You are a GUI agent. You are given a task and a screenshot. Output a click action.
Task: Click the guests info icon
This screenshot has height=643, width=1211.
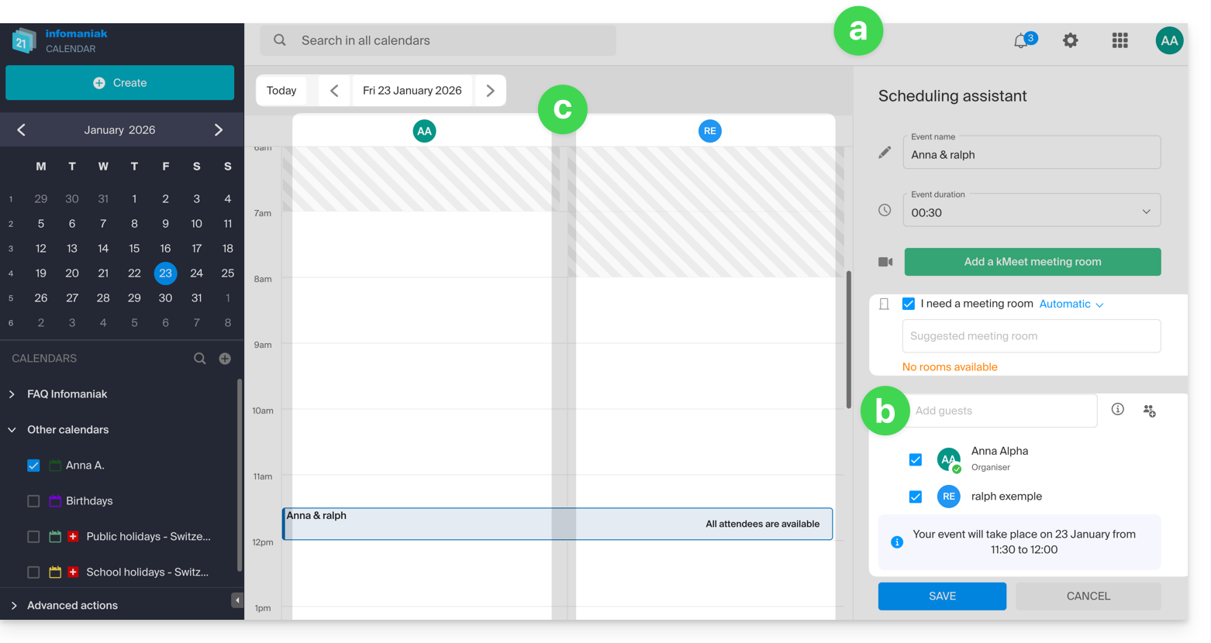pyautogui.click(x=1117, y=410)
